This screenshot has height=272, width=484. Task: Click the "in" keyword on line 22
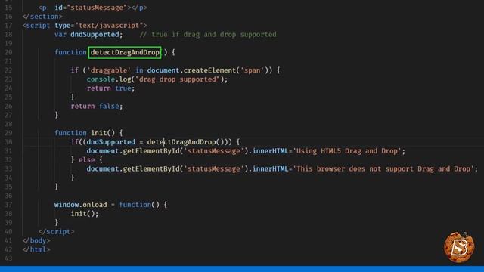pyautogui.click(x=139, y=70)
